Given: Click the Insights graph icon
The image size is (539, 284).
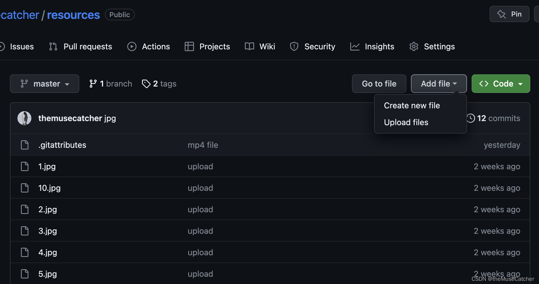Looking at the screenshot, I should coord(355,46).
